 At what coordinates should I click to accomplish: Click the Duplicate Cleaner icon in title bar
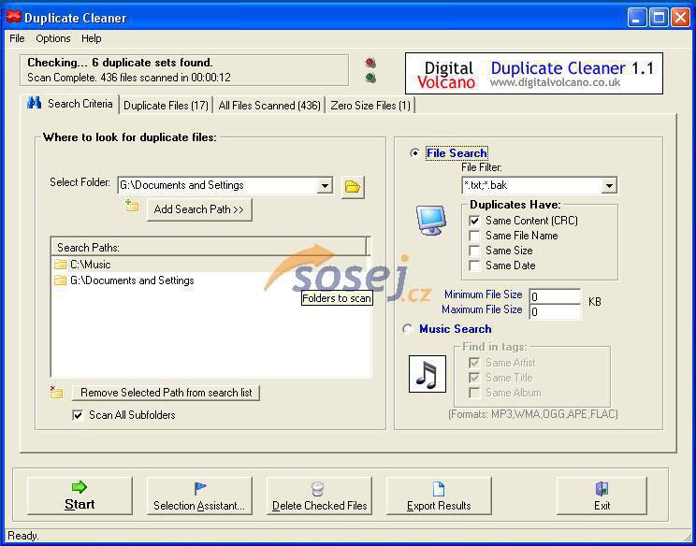pos(14,18)
